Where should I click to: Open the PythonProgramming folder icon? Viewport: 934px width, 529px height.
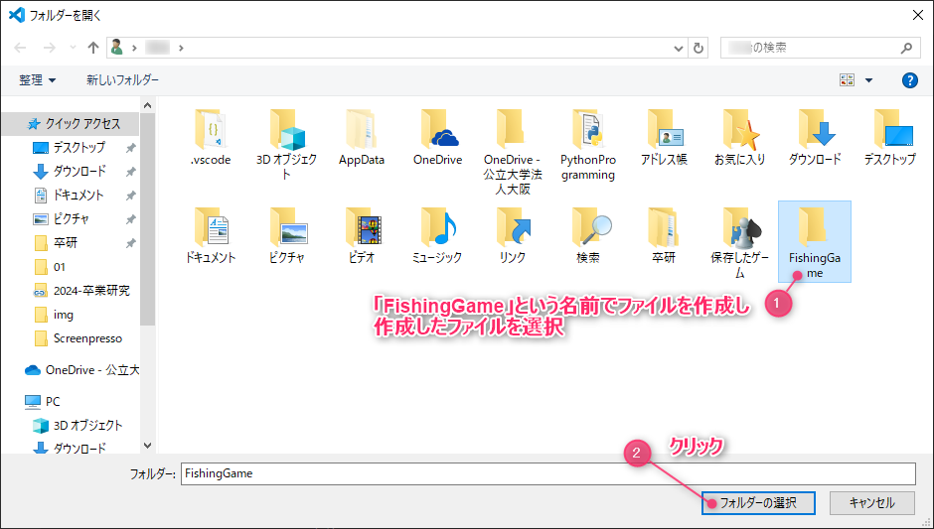click(587, 129)
